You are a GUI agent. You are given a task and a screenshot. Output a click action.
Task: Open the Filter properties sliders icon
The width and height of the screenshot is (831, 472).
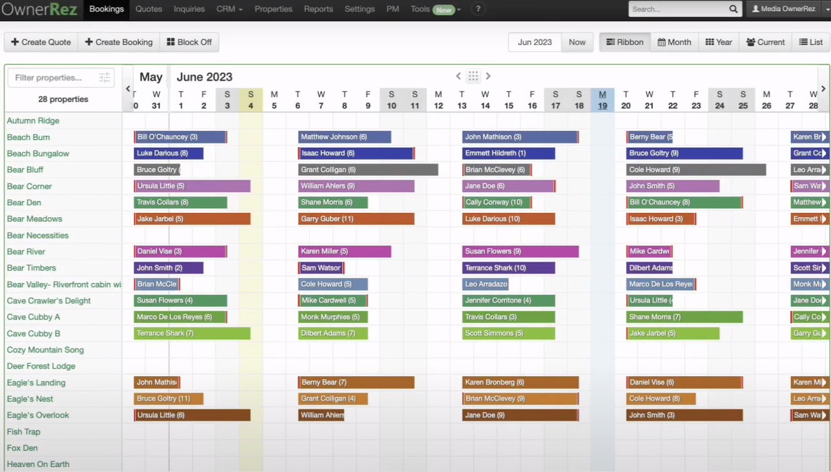105,78
